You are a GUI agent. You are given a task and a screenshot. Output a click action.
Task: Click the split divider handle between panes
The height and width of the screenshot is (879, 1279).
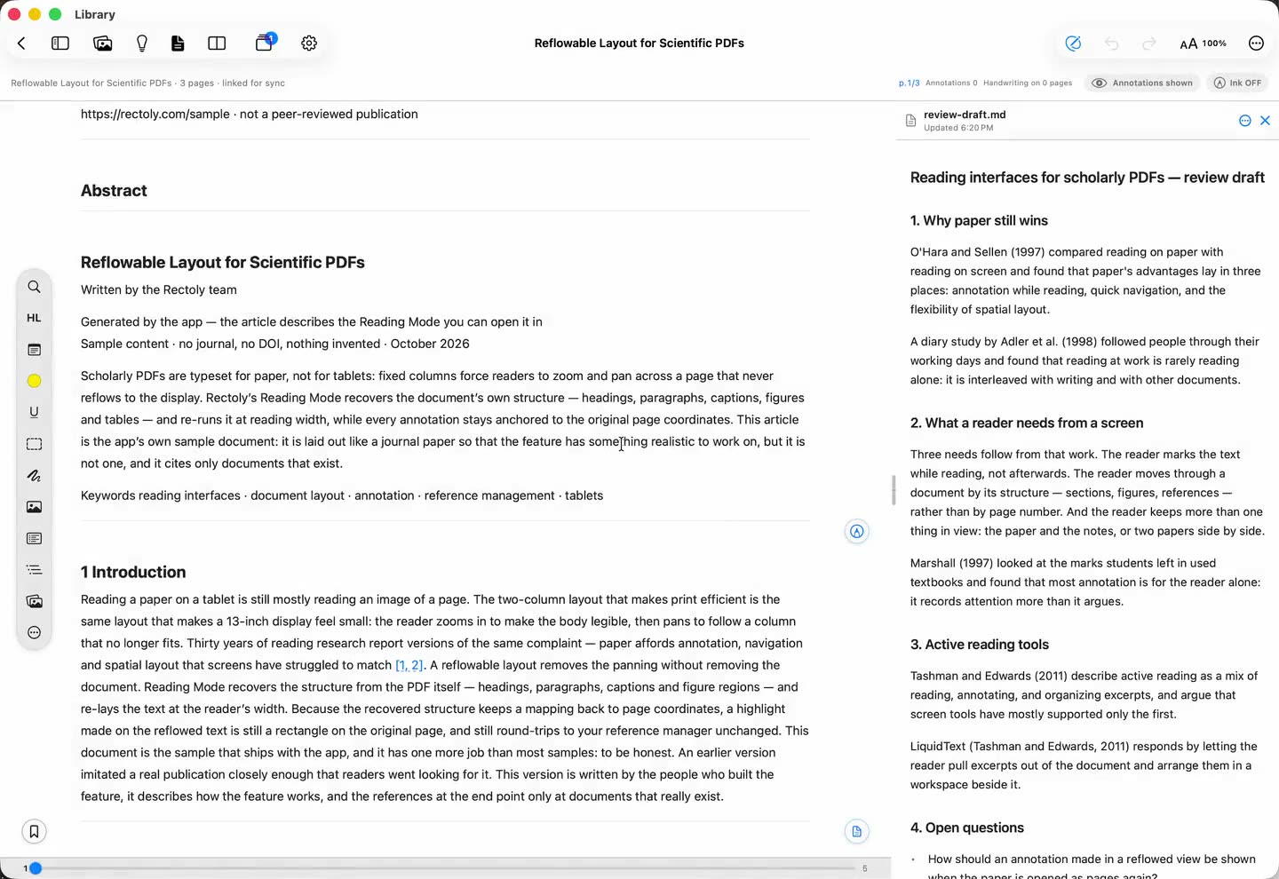coord(894,490)
